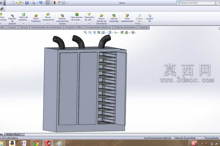Screen dimensions: 220x146
Task: Click the Print icon
Action: (x=34, y=3)
